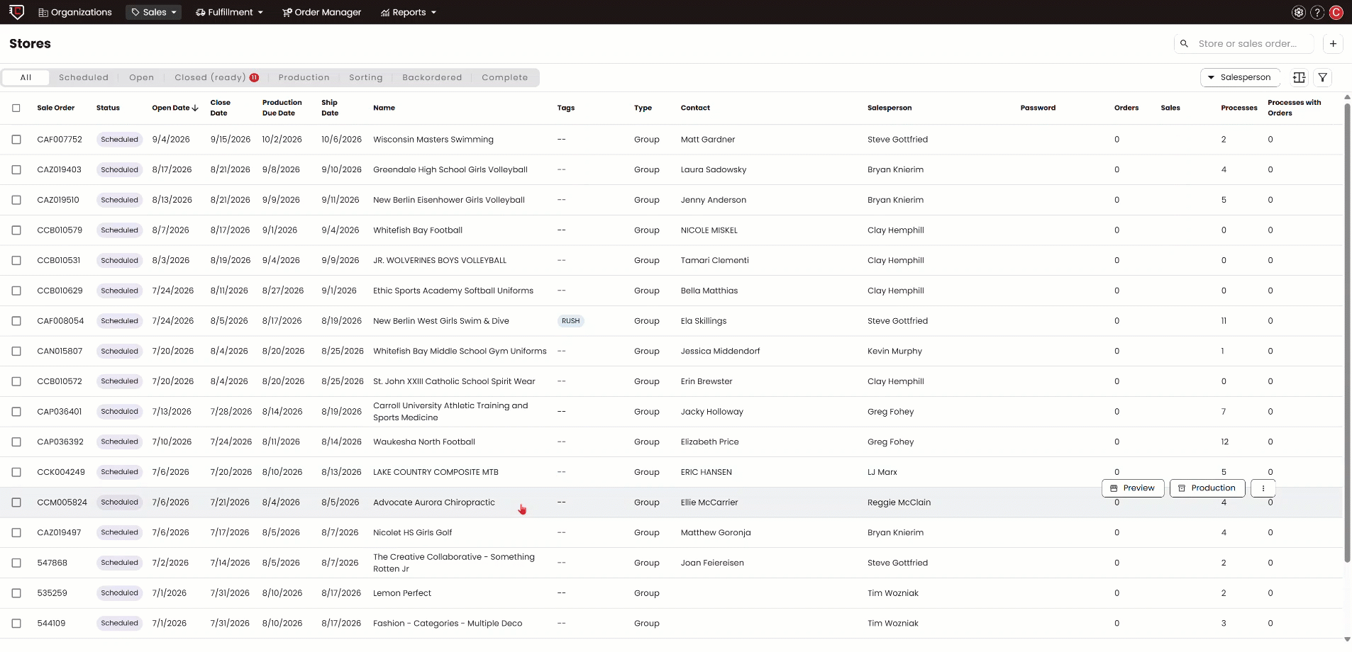The image size is (1352, 652).
Task: Click the vertical scrollbar thumb
Action: pos(1347,333)
